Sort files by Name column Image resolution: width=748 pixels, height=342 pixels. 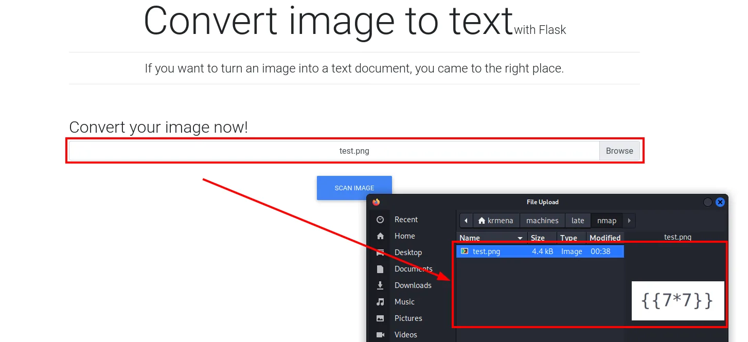tap(492, 238)
